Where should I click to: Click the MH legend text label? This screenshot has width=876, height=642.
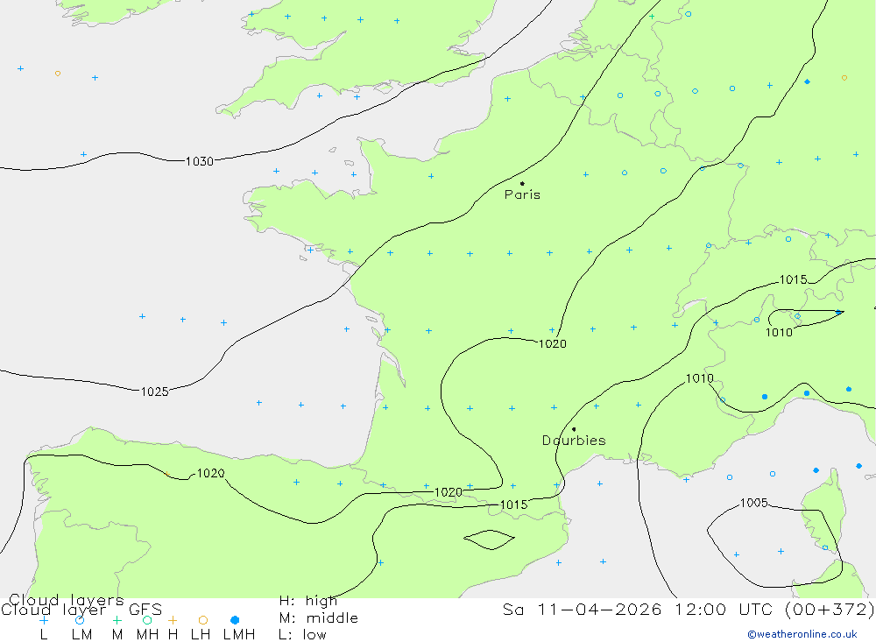click(147, 635)
